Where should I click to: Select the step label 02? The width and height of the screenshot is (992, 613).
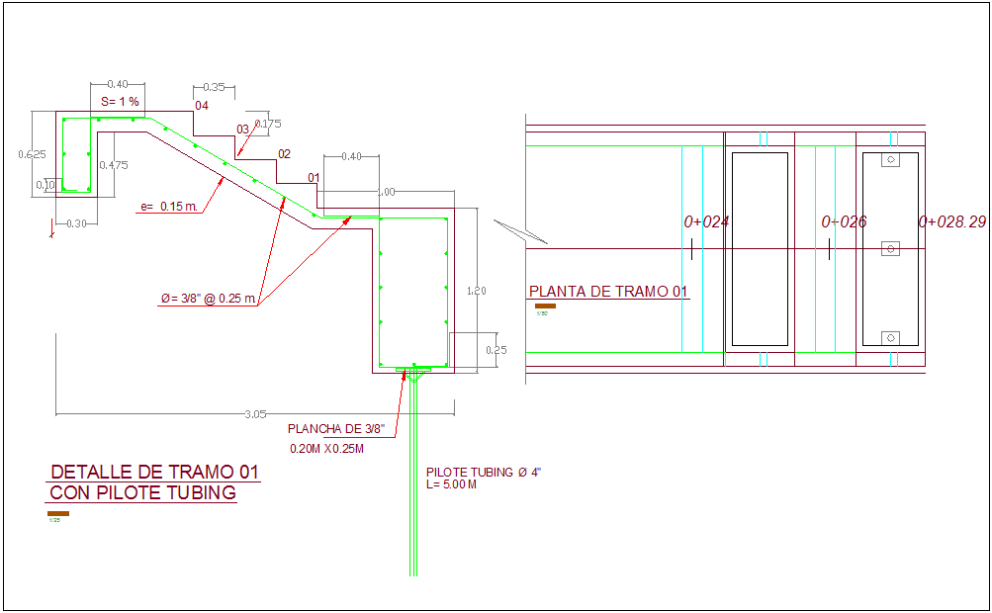coord(284,153)
